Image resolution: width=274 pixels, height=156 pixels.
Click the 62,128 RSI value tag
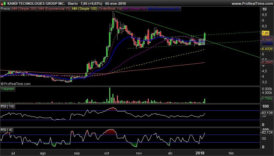[267, 113]
